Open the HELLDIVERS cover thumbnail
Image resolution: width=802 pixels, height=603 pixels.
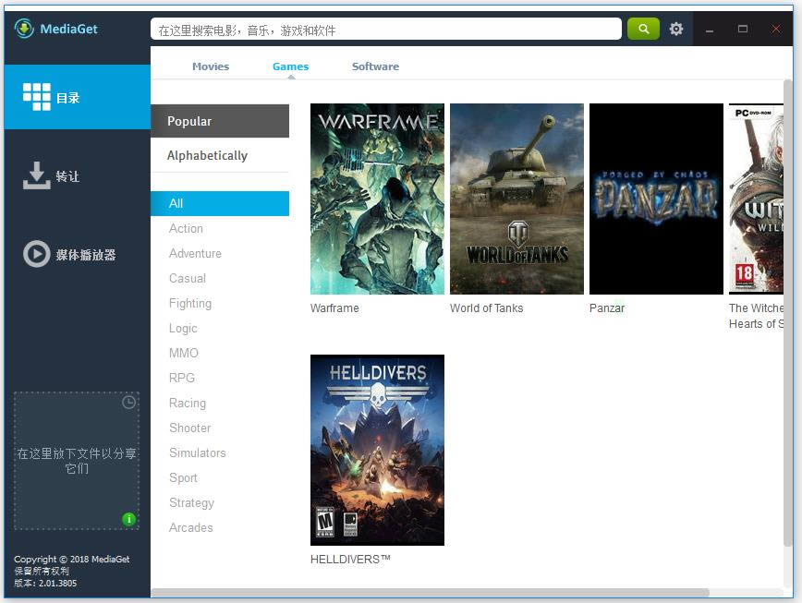[378, 450]
